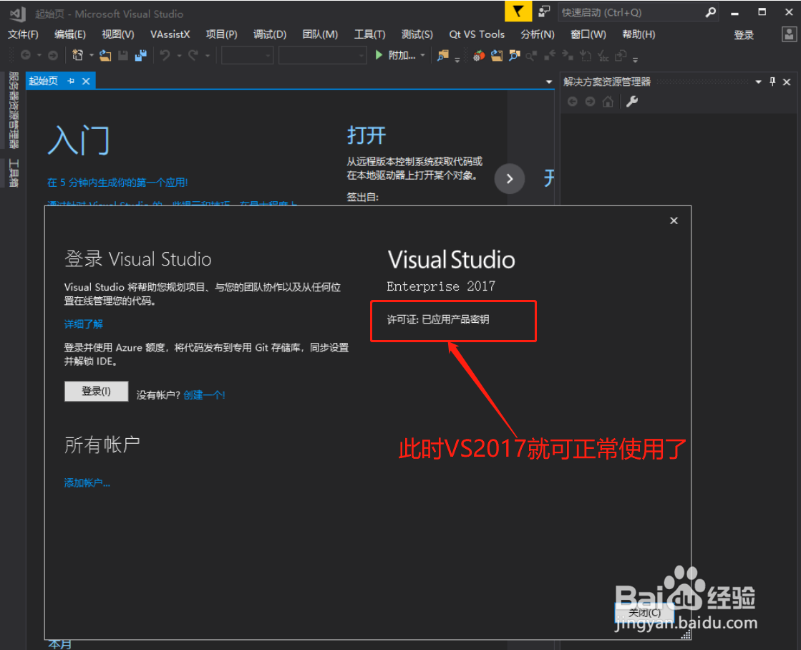
Task: Expand the Undo history dropdown arrow
Action: pos(179,55)
